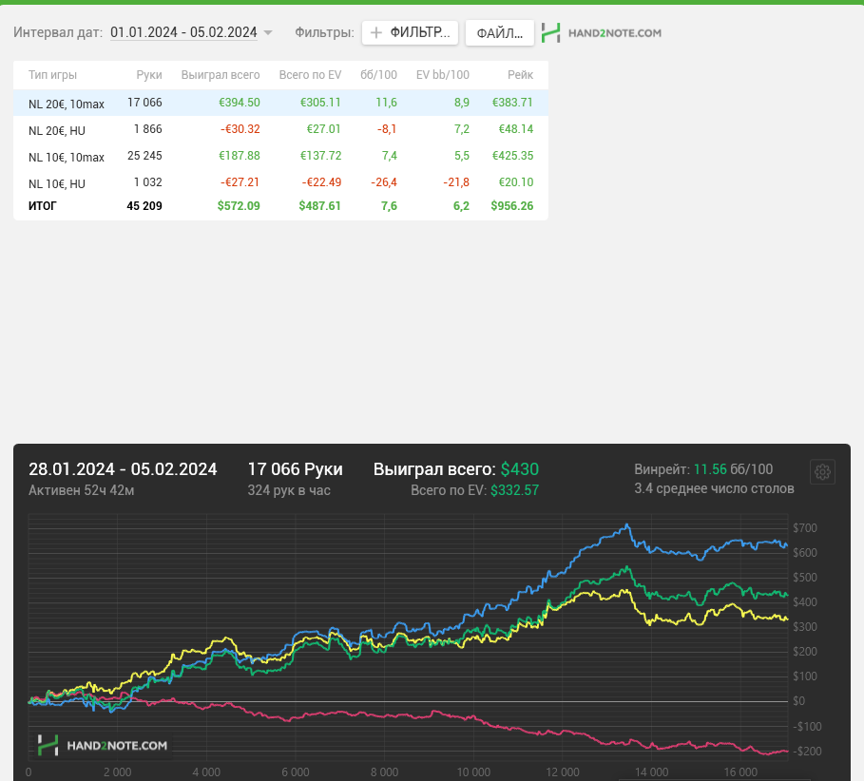Select the NL 20€, HU row
Screen dimensions: 864x781
coord(280,129)
